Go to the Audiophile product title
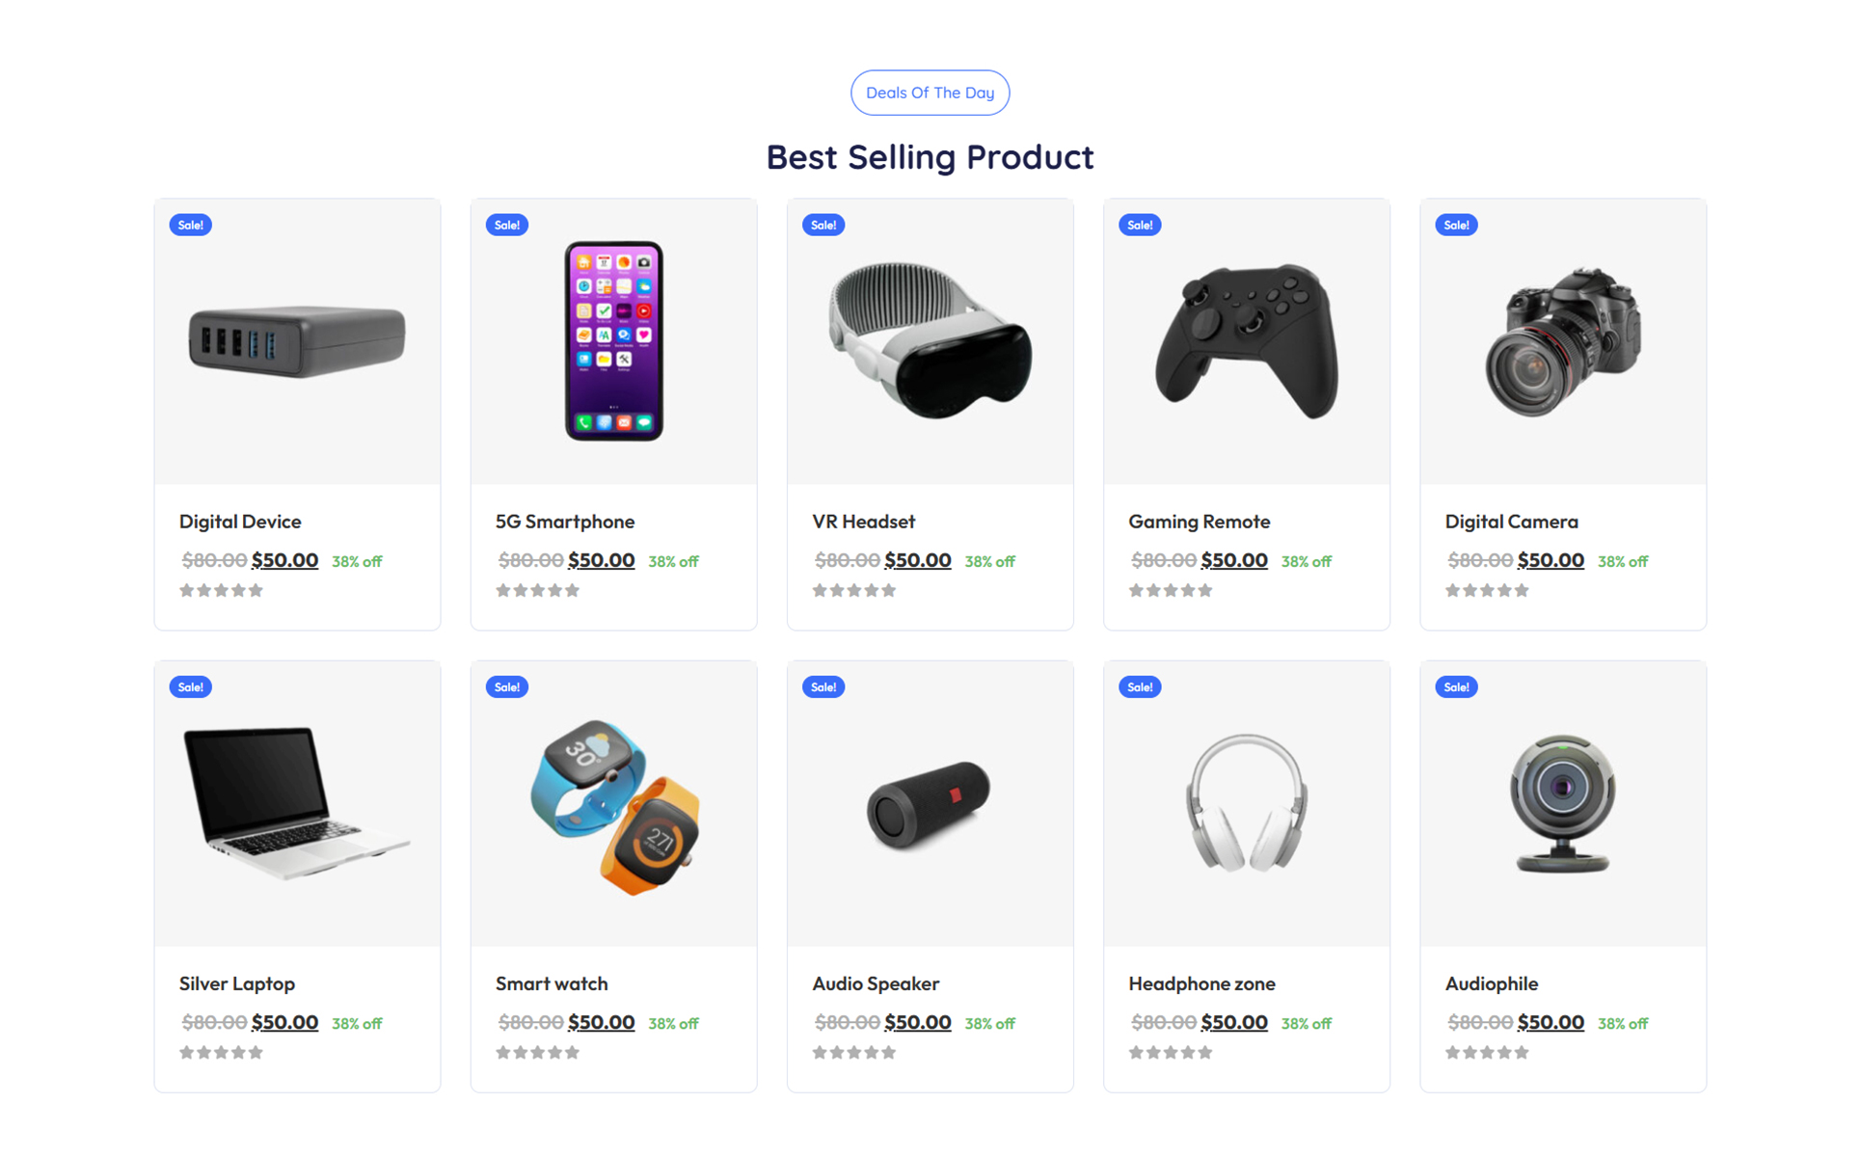 pyautogui.click(x=1491, y=983)
